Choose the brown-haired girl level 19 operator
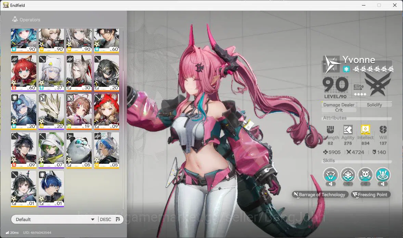Screen dimensions: 403x238 tap(79, 111)
